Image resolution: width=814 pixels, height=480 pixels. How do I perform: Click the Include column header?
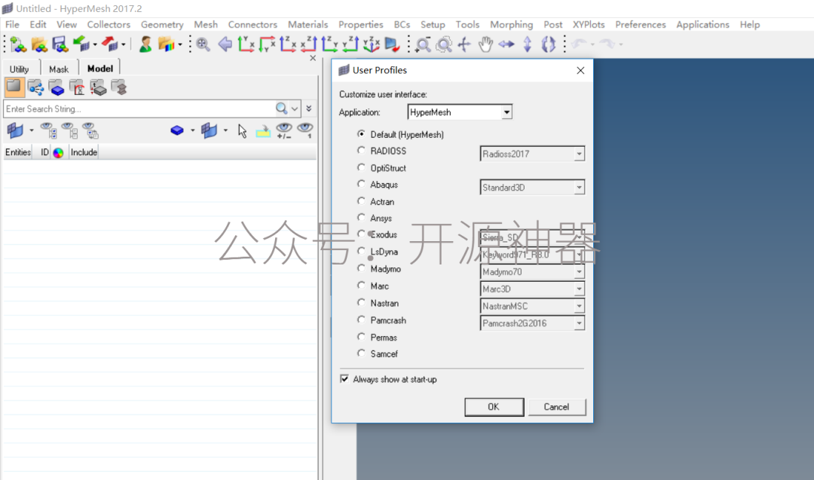pos(84,152)
